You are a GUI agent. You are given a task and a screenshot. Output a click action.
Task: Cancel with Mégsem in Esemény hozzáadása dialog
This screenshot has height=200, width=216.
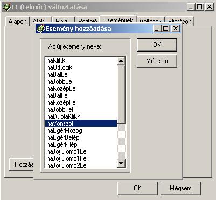coord(157,61)
